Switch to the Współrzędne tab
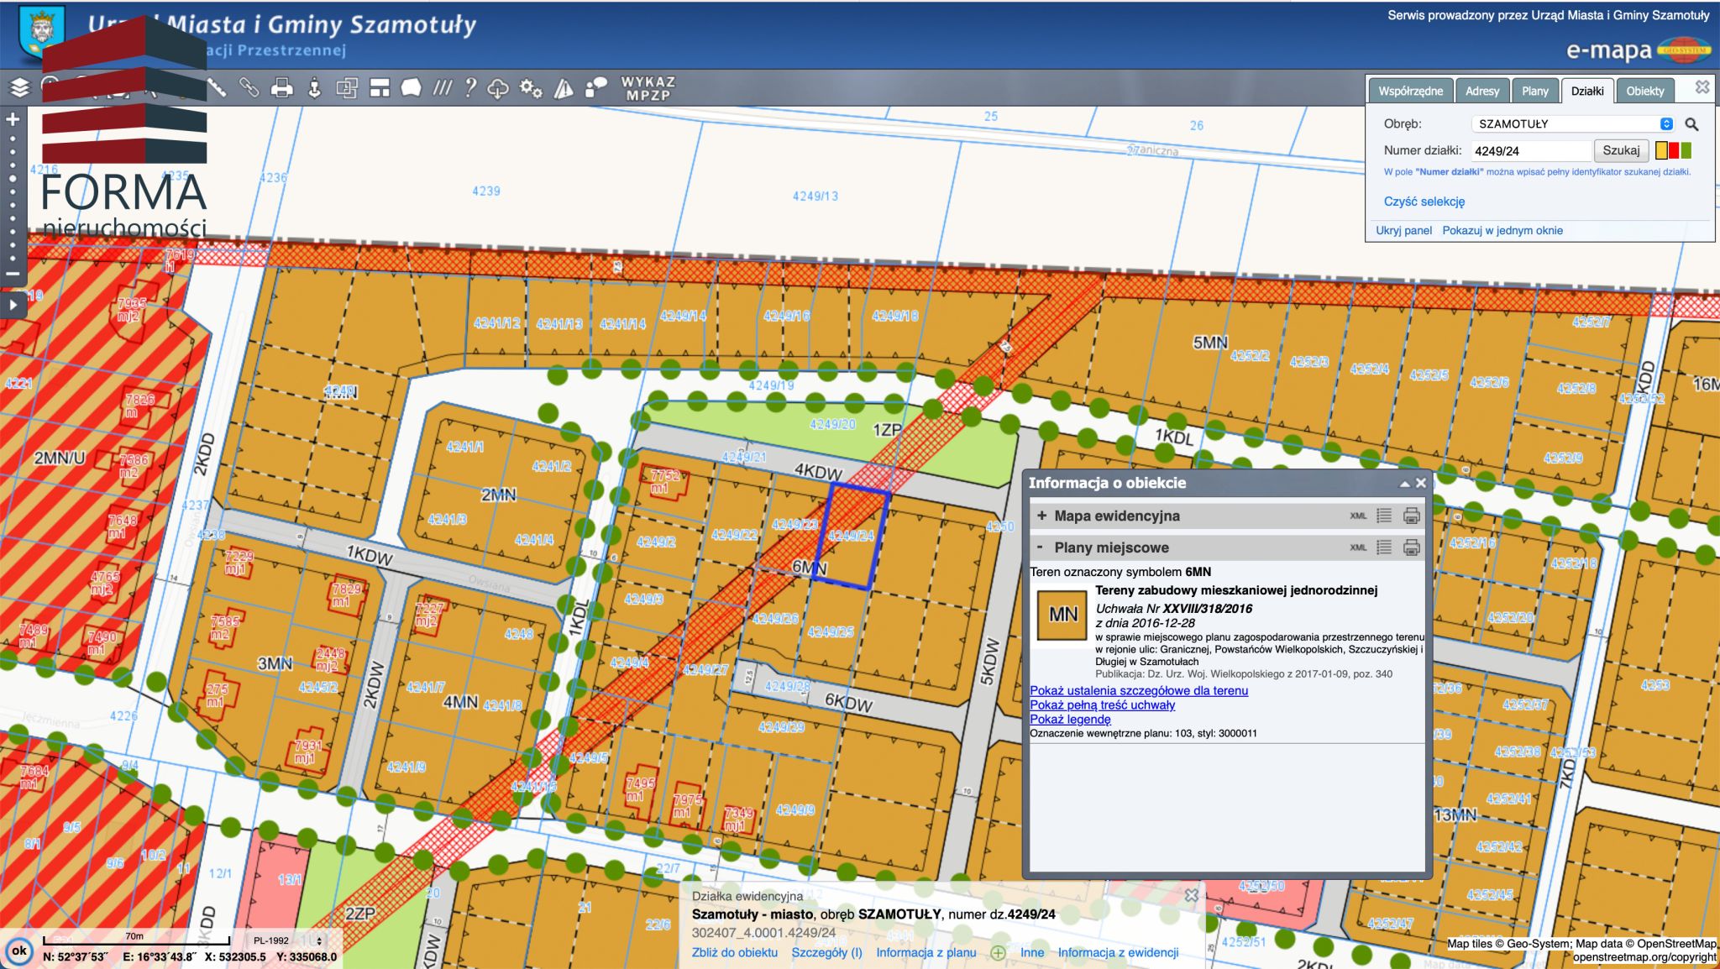This screenshot has width=1720, height=969. point(1410,91)
